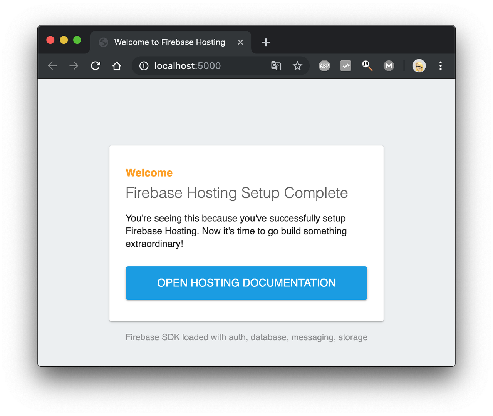
Task: Open the Chrome three-dot menu
Action: [x=441, y=66]
